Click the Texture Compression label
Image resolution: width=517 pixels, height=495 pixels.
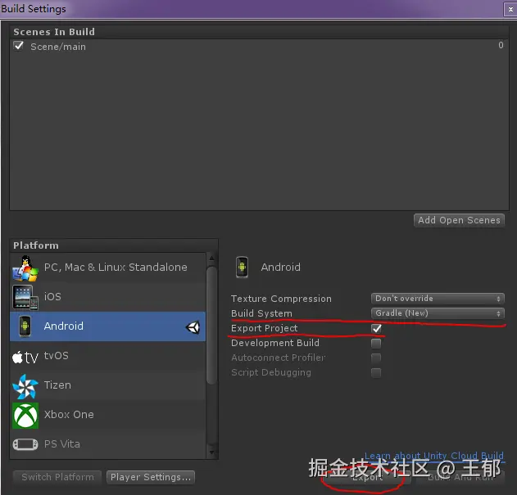tap(281, 299)
